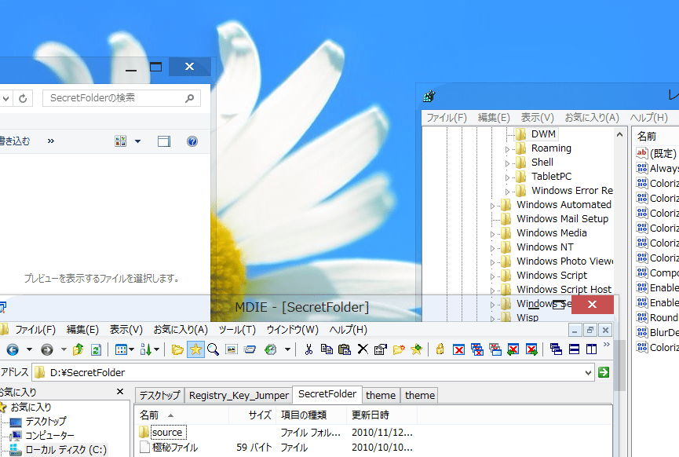The height and width of the screenshot is (457, 679).
Task: Tile MDIE windows vertically
Action: point(591,349)
